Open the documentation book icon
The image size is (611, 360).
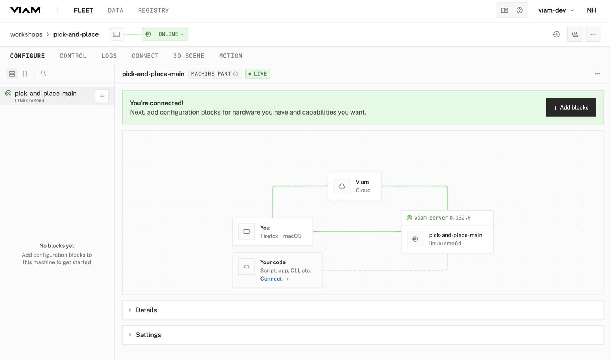pyautogui.click(x=504, y=10)
